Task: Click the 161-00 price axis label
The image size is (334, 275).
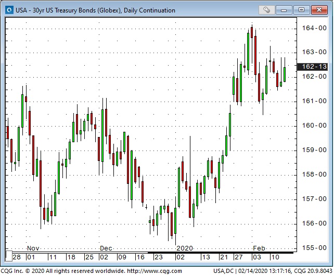Action: coord(314,101)
